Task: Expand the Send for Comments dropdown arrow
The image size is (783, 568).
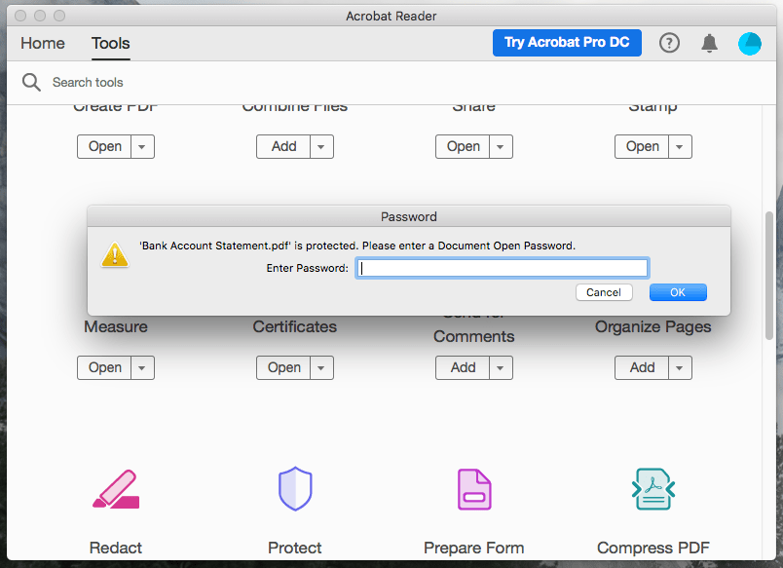Action: [x=501, y=367]
